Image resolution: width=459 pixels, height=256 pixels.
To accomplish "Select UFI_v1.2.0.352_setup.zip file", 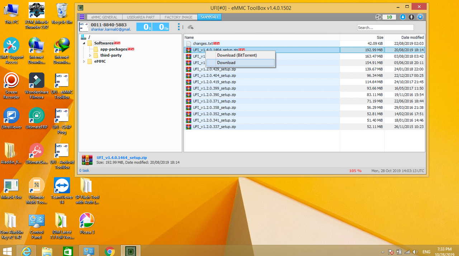I will 214,114.
